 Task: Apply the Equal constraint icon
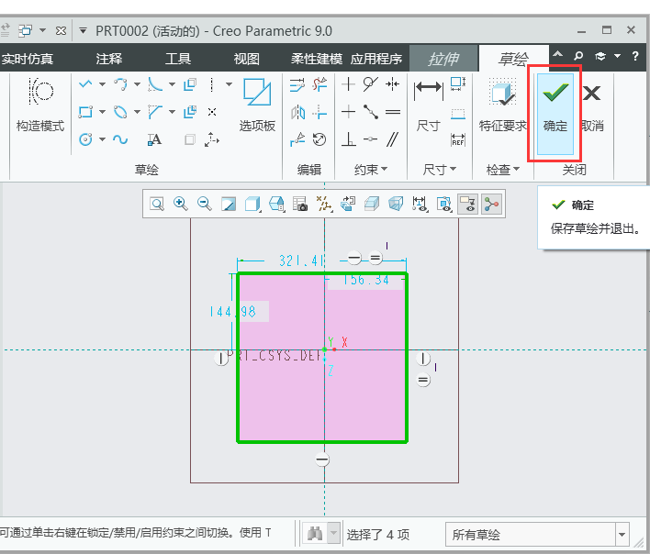click(x=393, y=112)
